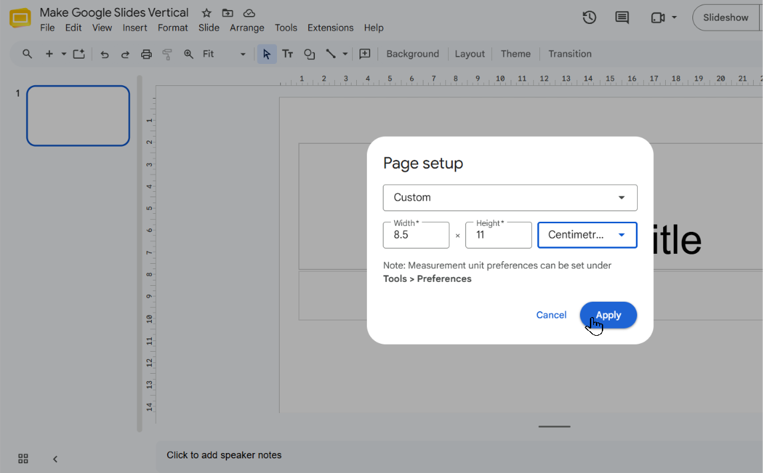Click Cancel in Page setup
763x473 pixels.
tap(551, 315)
